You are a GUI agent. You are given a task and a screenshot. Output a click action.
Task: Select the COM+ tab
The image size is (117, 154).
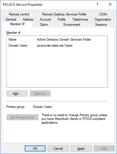click(103, 14)
